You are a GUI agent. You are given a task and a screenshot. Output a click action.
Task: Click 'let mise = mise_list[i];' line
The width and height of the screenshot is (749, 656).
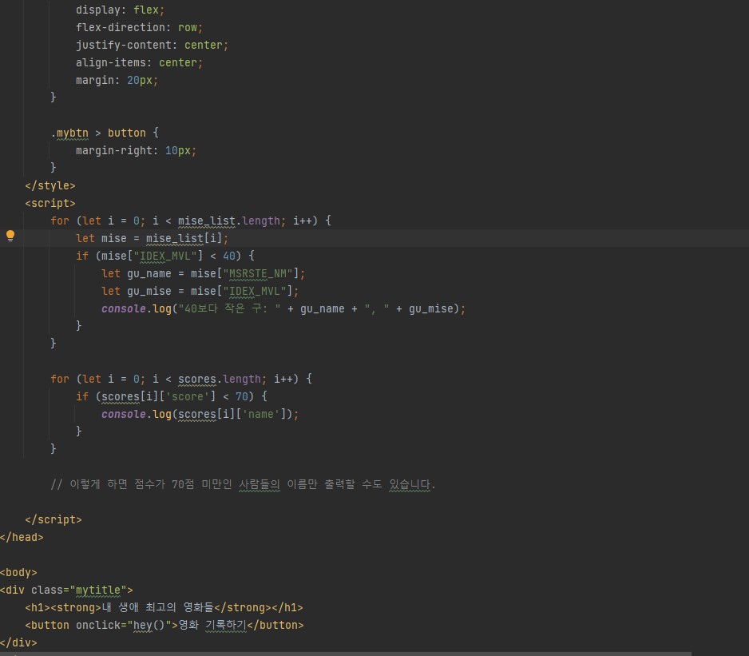tap(152, 239)
